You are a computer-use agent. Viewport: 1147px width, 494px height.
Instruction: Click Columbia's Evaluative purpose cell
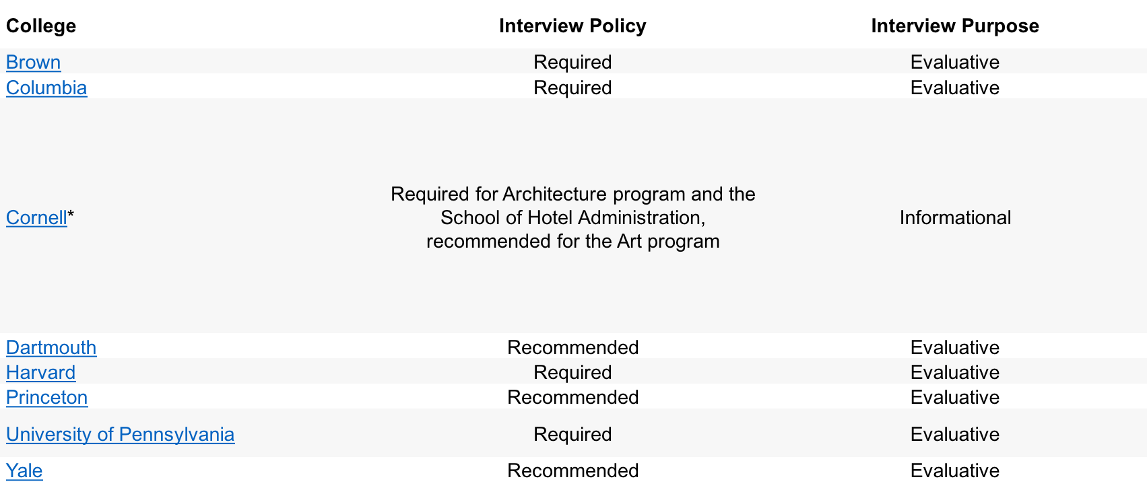click(954, 87)
